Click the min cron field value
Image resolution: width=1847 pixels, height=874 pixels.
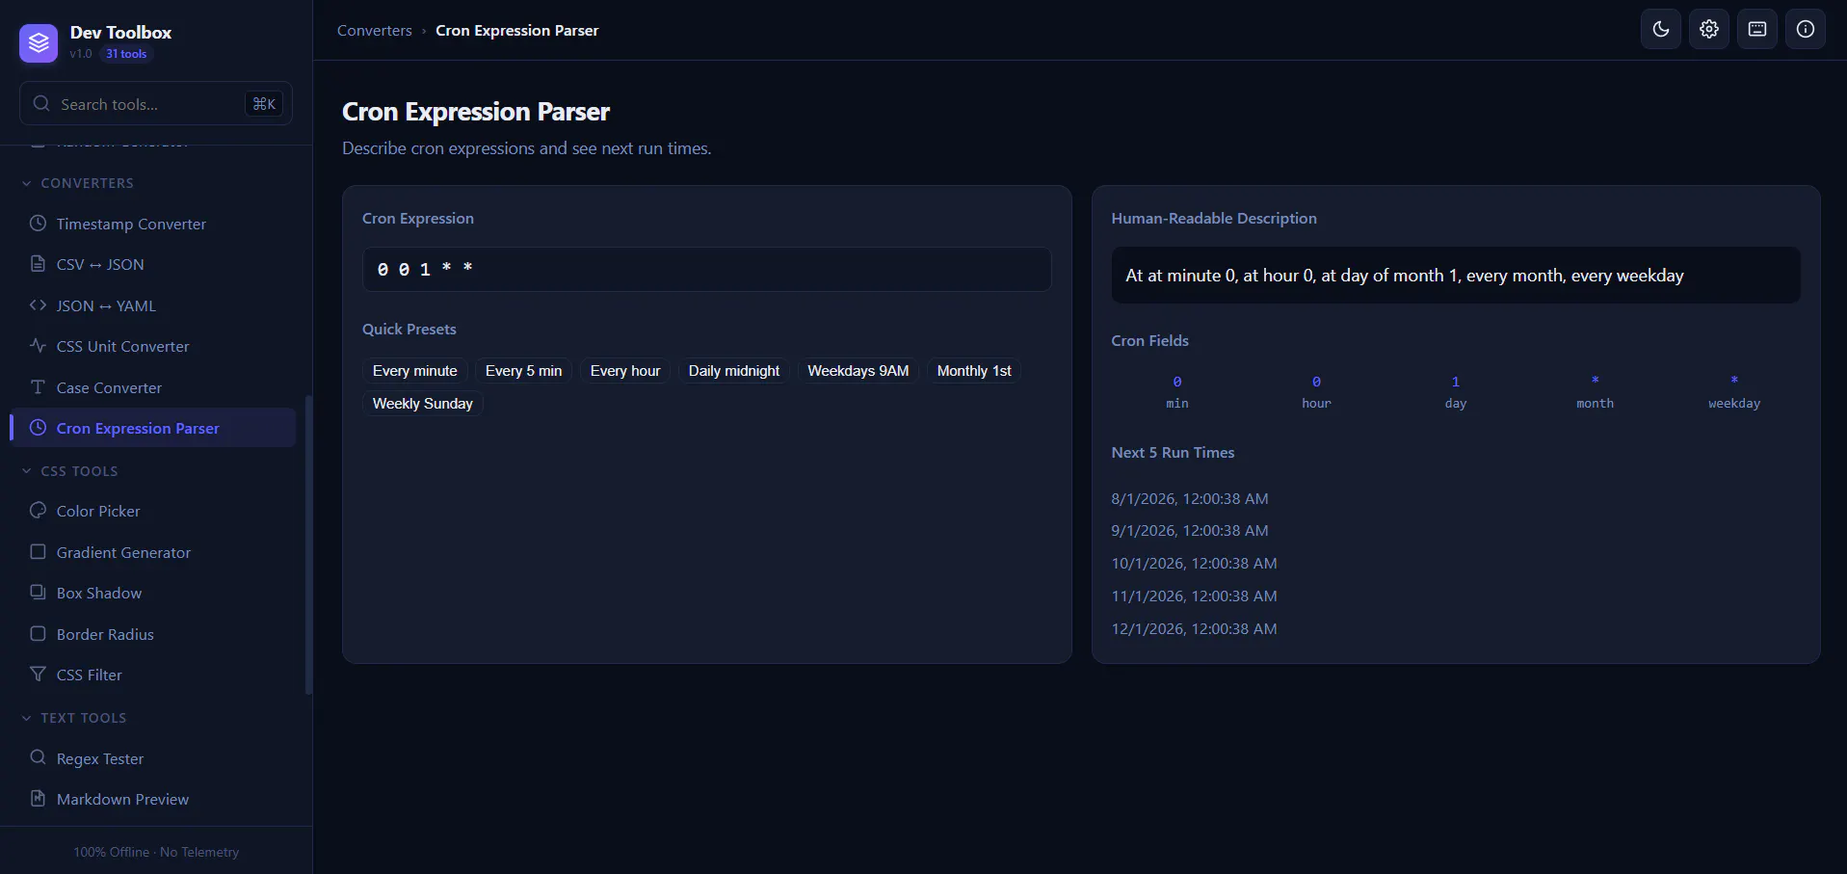[1177, 382]
